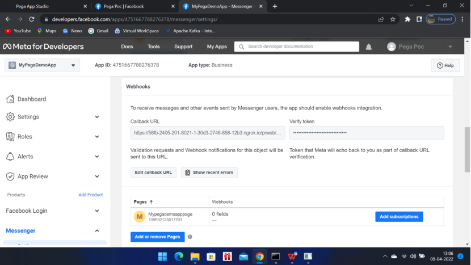Click the Pega Poc profile avatar

pyautogui.click(x=392, y=47)
